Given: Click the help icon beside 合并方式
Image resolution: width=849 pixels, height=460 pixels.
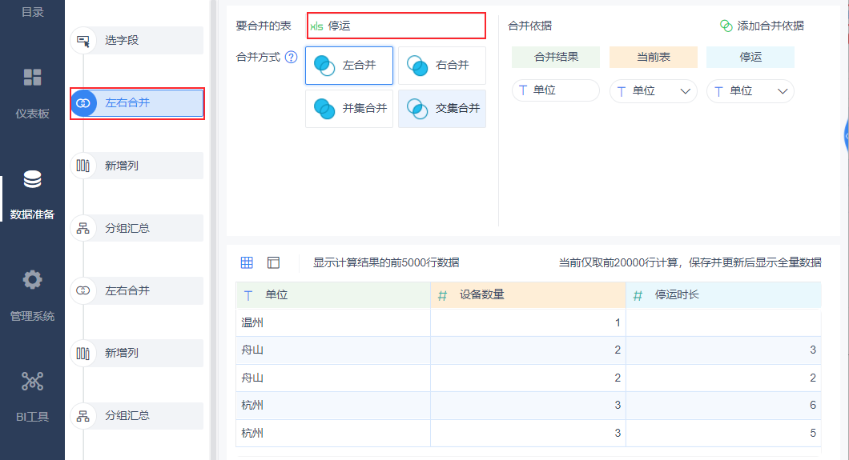Looking at the screenshot, I should click(292, 58).
